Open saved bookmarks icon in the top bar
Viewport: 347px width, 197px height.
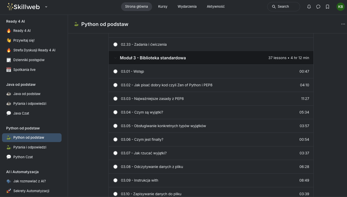(328, 7)
